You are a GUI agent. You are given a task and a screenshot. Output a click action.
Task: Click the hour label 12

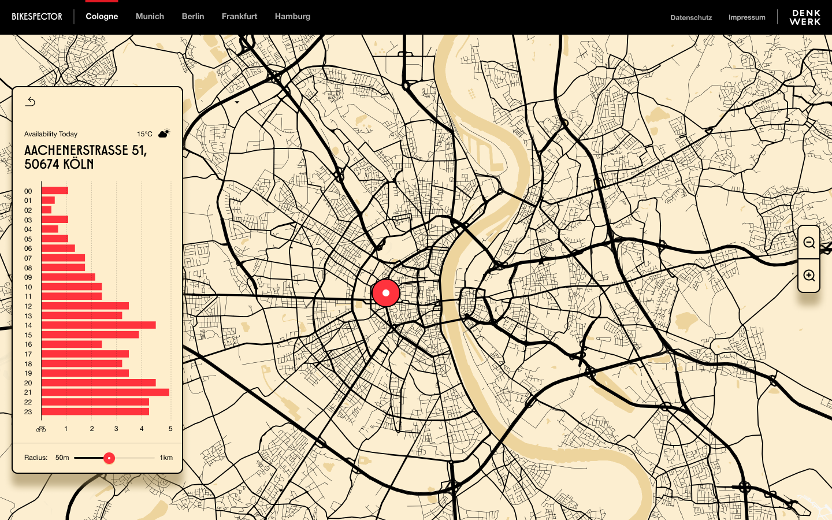tap(28, 306)
